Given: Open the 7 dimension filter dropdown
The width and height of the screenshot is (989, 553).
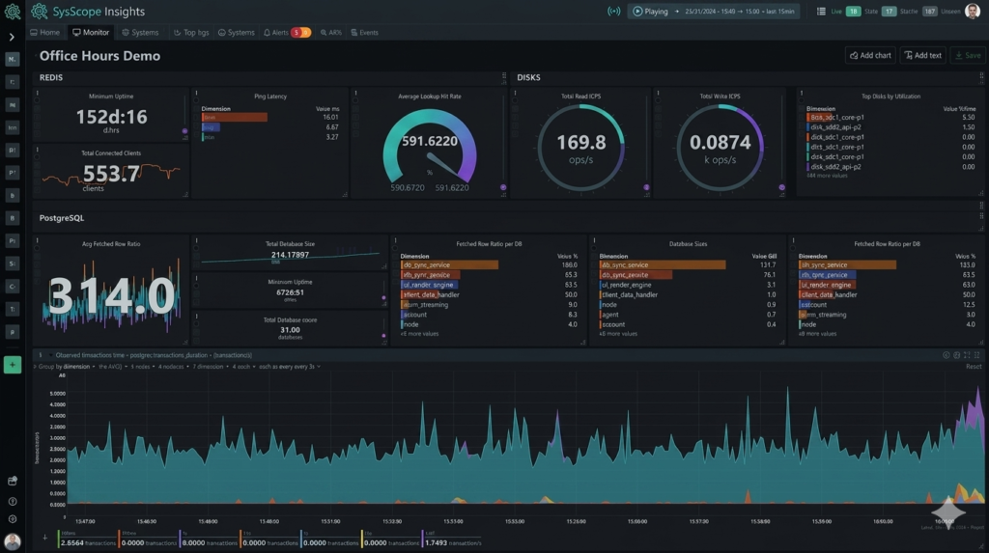Looking at the screenshot, I should 209,367.
